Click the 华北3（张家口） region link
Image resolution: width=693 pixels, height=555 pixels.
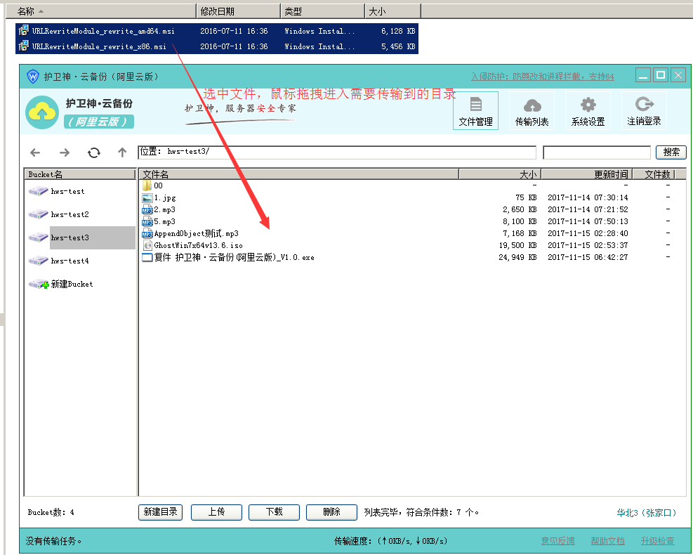pos(647,513)
